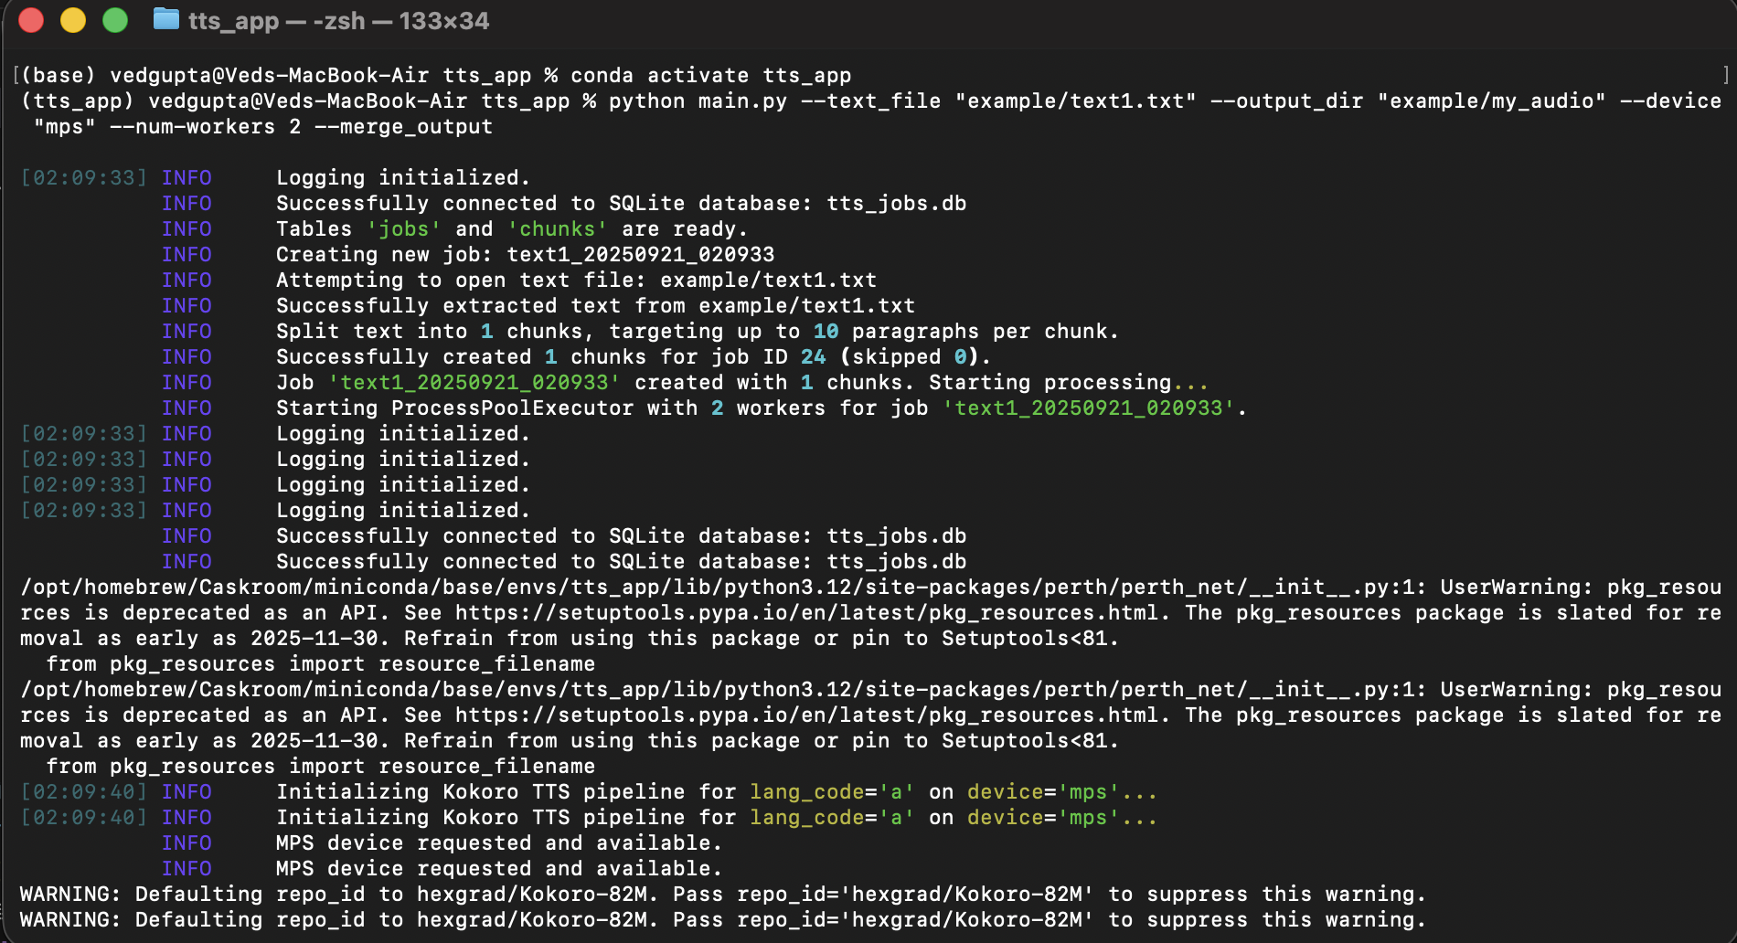Click the window title 'tts_app — -zsh — 133×34'
Viewport: 1737px width, 943px height.
(338, 21)
